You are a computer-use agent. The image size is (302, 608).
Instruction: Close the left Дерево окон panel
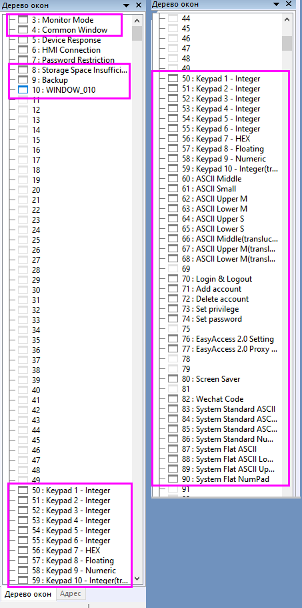139,5
